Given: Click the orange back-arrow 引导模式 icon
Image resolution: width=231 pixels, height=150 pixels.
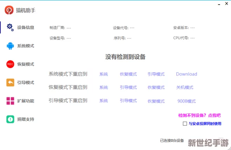Looking at the screenshot, I should (x=10, y=82).
